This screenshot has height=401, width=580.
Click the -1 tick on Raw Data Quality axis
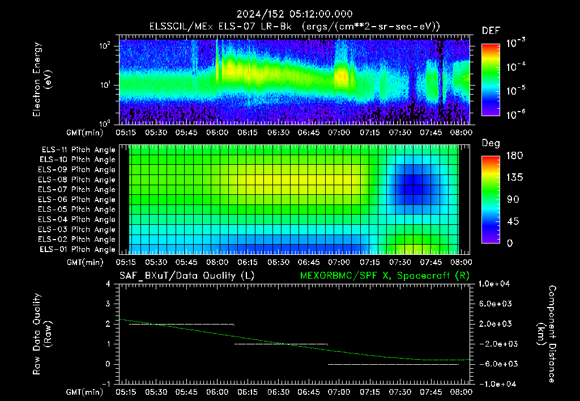coord(106,384)
